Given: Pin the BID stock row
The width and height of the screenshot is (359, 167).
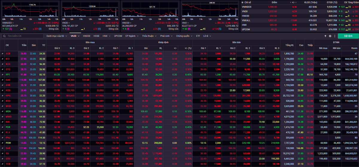Looking at the screenshot, I should click(2, 59).
